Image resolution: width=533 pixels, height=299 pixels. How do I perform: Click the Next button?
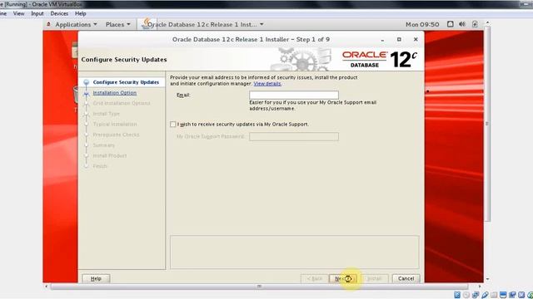(342, 278)
